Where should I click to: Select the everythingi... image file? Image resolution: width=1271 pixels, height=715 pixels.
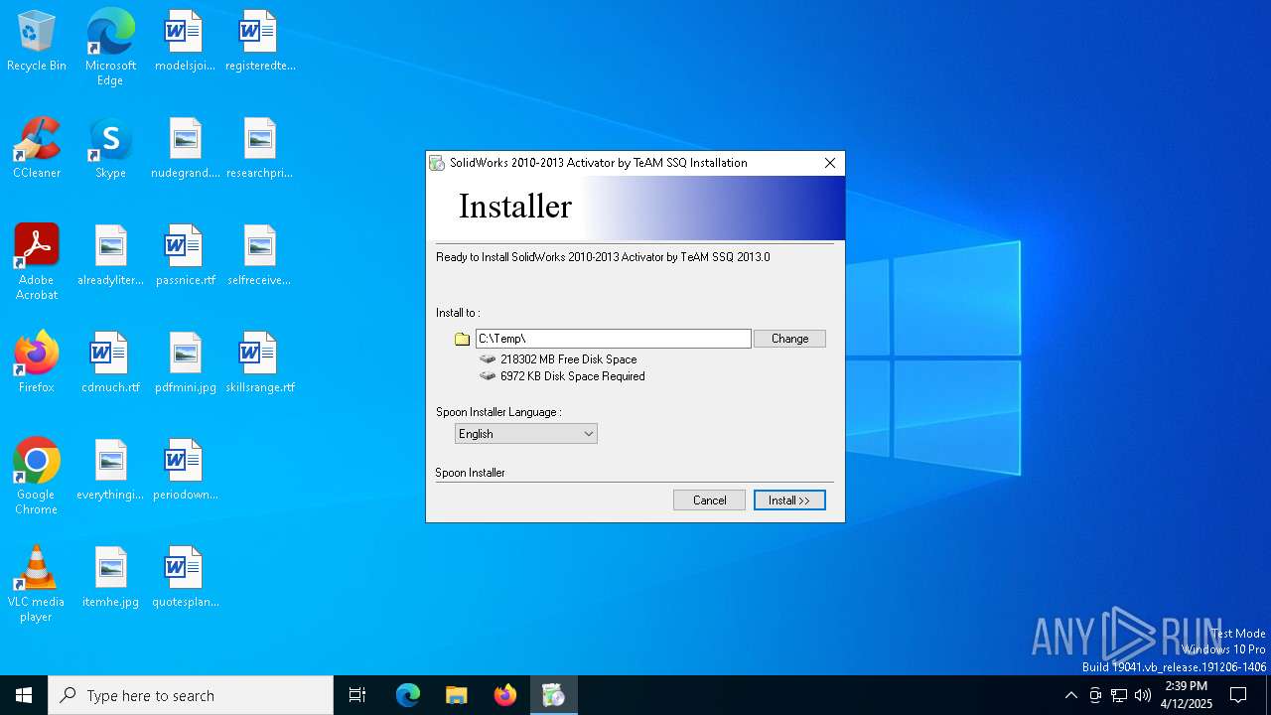pos(110,470)
